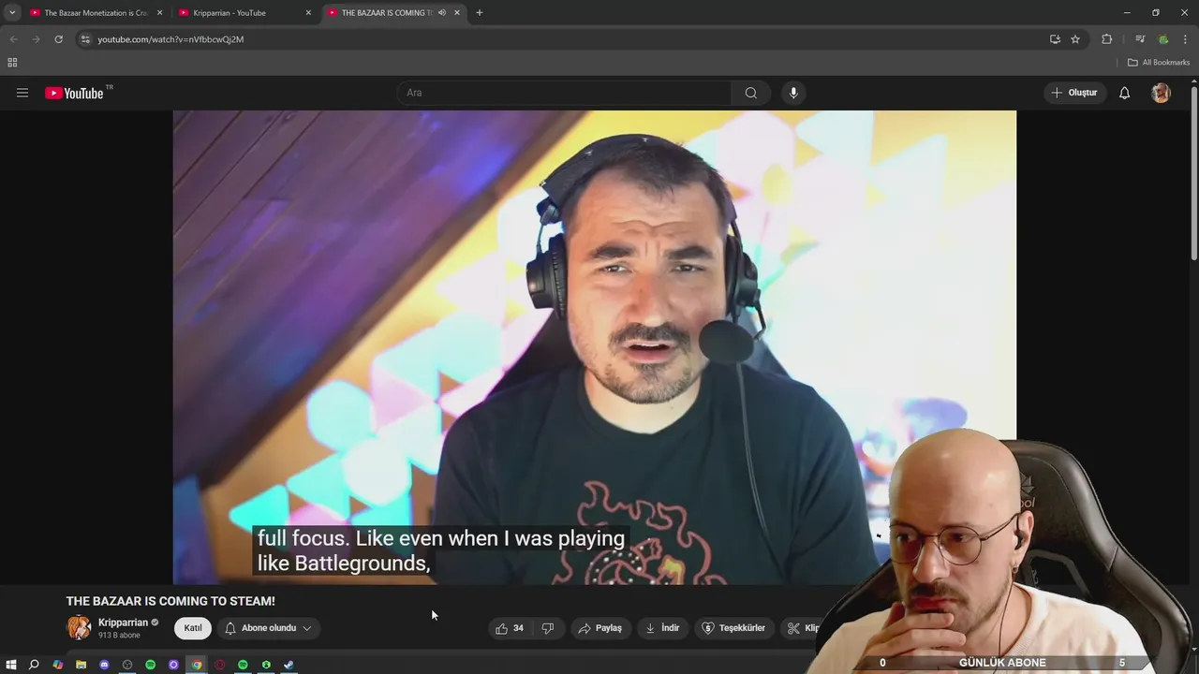Click the install app icon in address bar
This screenshot has width=1199, height=674.
(1055, 39)
